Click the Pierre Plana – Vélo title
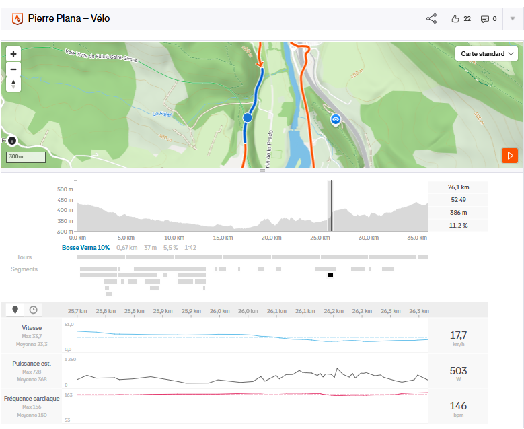Image resolution: width=524 pixels, height=429 pixels. pos(69,18)
